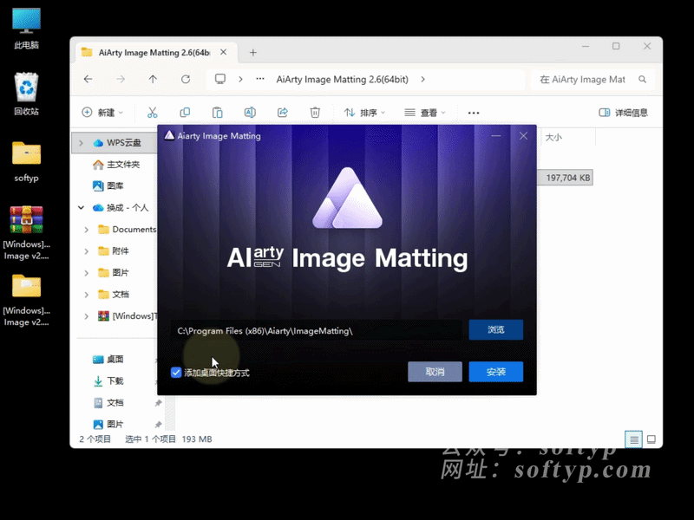
Task: Click the chevron after the PC icon in address bar
Action: click(x=240, y=79)
